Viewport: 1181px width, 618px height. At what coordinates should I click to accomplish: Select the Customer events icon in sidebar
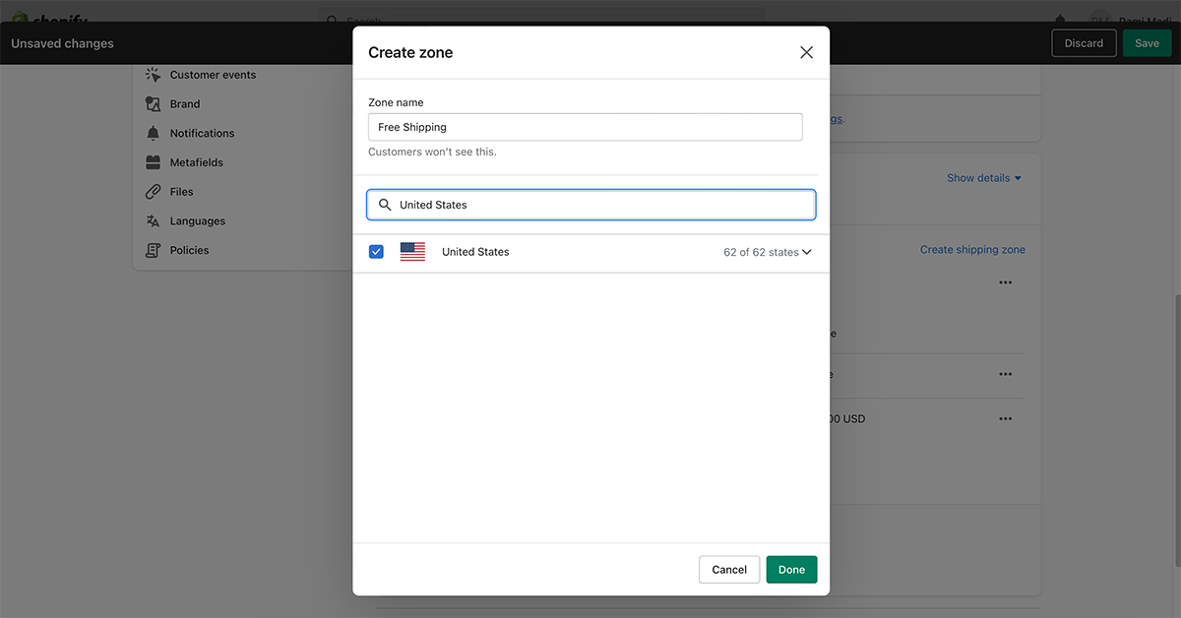click(153, 74)
